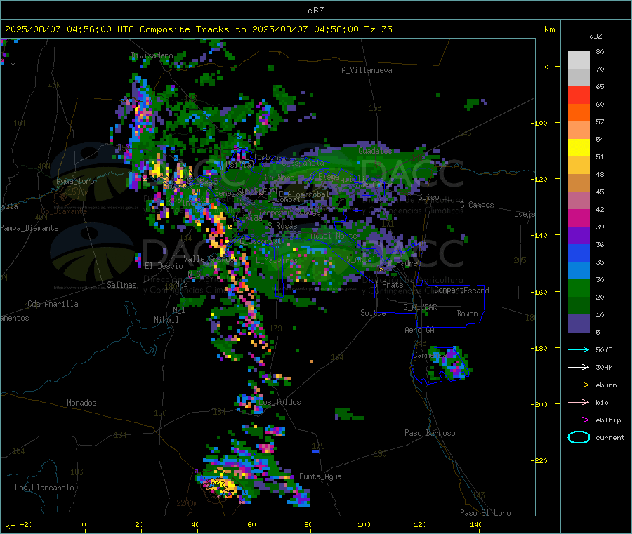Click the 'G_Campos' map label

coord(477,205)
